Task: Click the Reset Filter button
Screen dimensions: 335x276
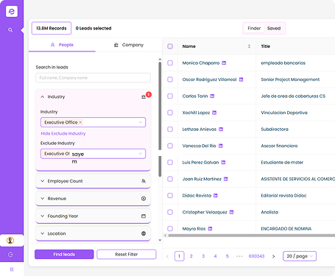Action: 127,254
